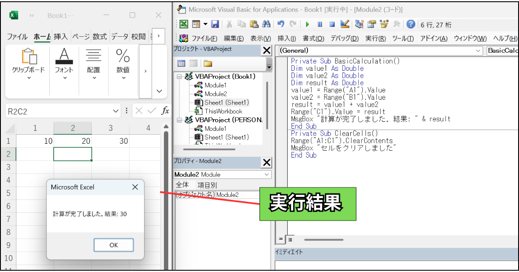The width and height of the screenshot is (519, 272).
Task: Expand the 数値 group in Excel ribbon
Action: pyautogui.click(x=123, y=78)
